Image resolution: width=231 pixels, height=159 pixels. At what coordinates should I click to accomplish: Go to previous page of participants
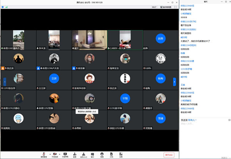tap(4, 81)
